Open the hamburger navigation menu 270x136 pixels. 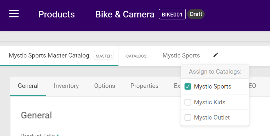click(x=14, y=14)
